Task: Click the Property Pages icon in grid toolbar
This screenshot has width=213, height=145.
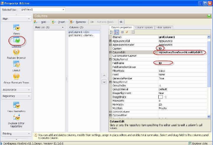Action: click(133, 32)
